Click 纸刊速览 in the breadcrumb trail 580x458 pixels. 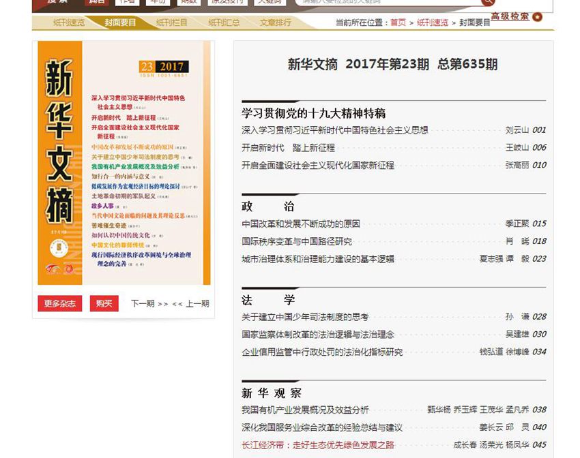coord(433,22)
